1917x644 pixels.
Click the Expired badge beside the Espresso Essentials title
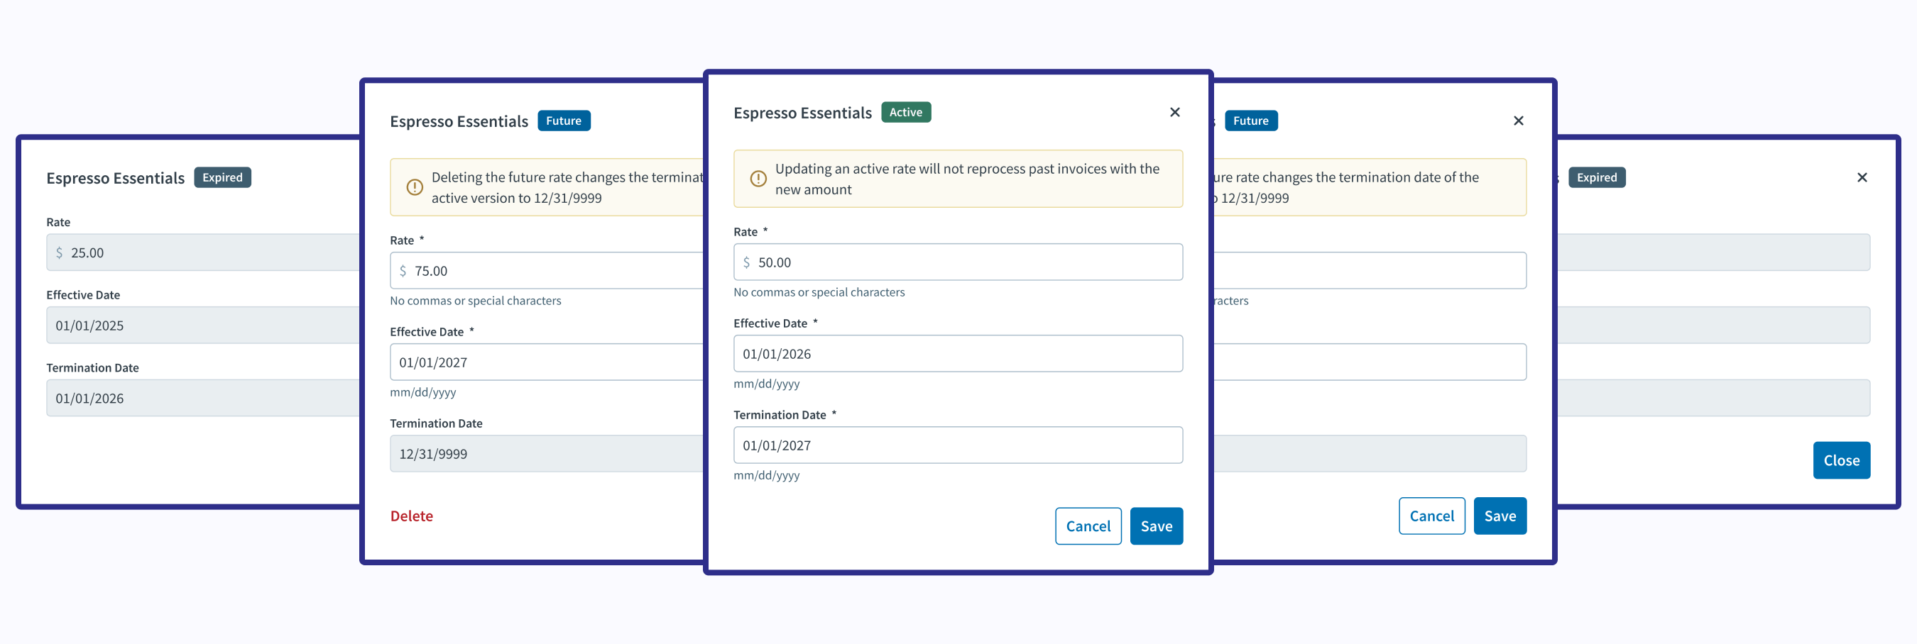click(x=222, y=178)
